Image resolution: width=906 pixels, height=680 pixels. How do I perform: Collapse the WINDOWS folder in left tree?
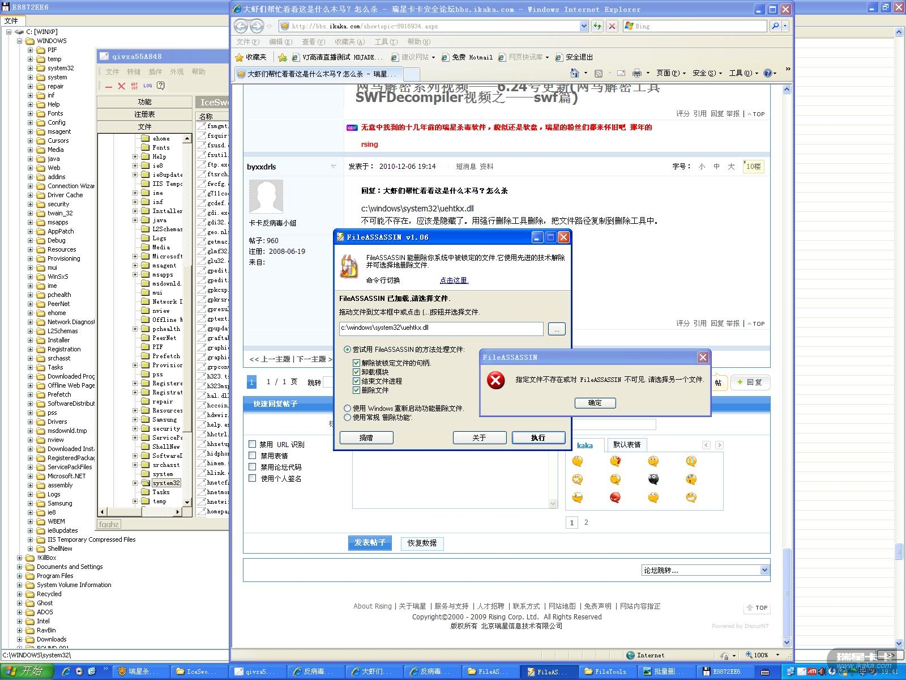click(x=20, y=41)
